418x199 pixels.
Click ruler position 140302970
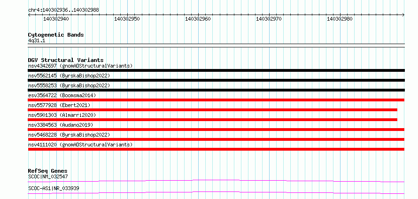click(x=269, y=19)
